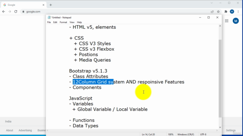The width and height of the screenshot is (243, 136).
Task: Open Chrome tab search chevron
Action: tap(211, 3)
